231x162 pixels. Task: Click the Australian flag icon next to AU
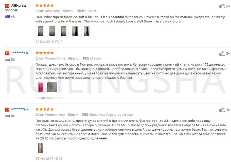point(7,16)
